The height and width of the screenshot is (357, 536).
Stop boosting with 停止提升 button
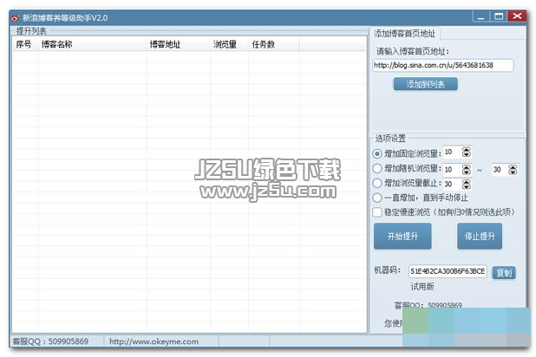tap(480, 236)
